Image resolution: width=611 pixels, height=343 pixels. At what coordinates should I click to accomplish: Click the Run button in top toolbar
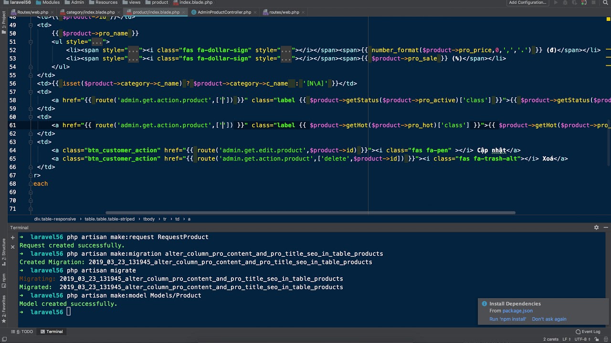556,3
